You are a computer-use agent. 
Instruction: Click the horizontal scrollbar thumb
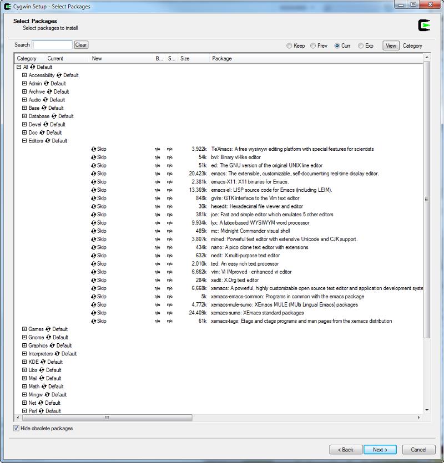tap(107, 418)
